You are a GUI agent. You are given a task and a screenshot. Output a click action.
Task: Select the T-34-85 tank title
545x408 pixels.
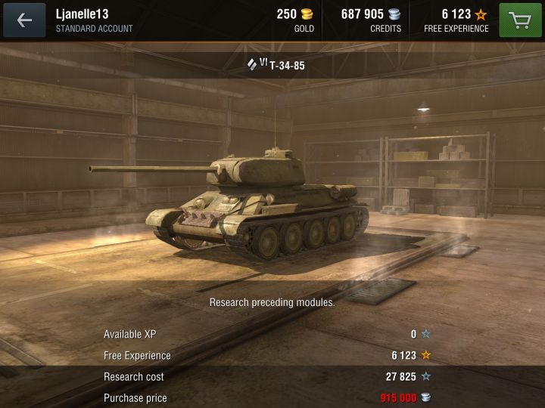point(287,66)
